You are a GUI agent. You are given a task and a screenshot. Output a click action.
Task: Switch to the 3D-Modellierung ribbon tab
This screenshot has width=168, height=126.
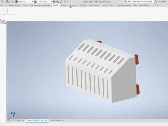point(13,5)
